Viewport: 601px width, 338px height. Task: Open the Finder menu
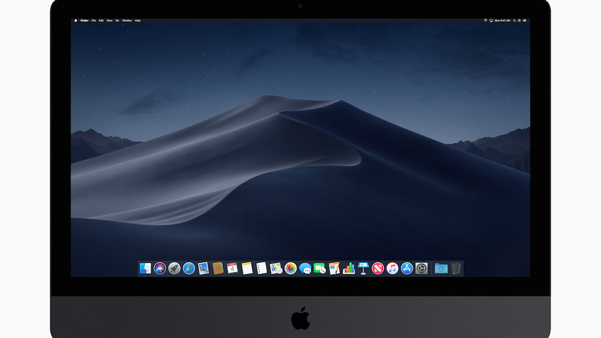click(x=84, y=20)
